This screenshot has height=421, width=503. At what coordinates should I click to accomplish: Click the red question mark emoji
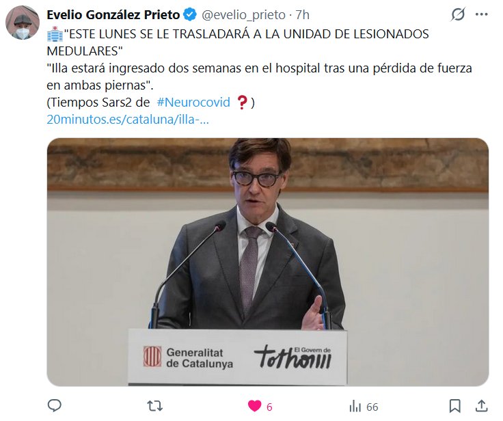click(242, 103)
